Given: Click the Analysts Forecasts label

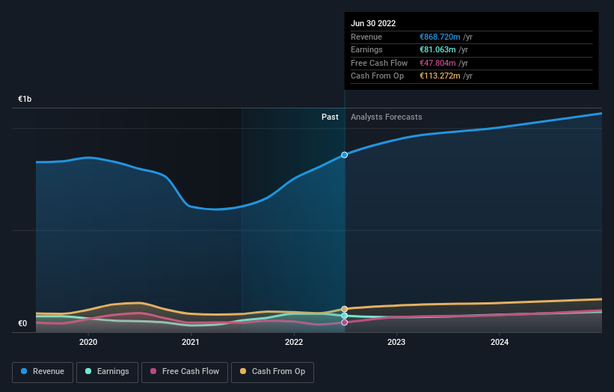Looking at the screenshot, I should pos(387,117).
